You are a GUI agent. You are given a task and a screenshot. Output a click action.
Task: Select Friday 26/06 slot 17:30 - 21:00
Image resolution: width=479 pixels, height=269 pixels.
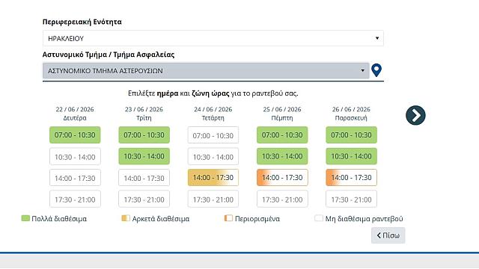click(351, 200)
